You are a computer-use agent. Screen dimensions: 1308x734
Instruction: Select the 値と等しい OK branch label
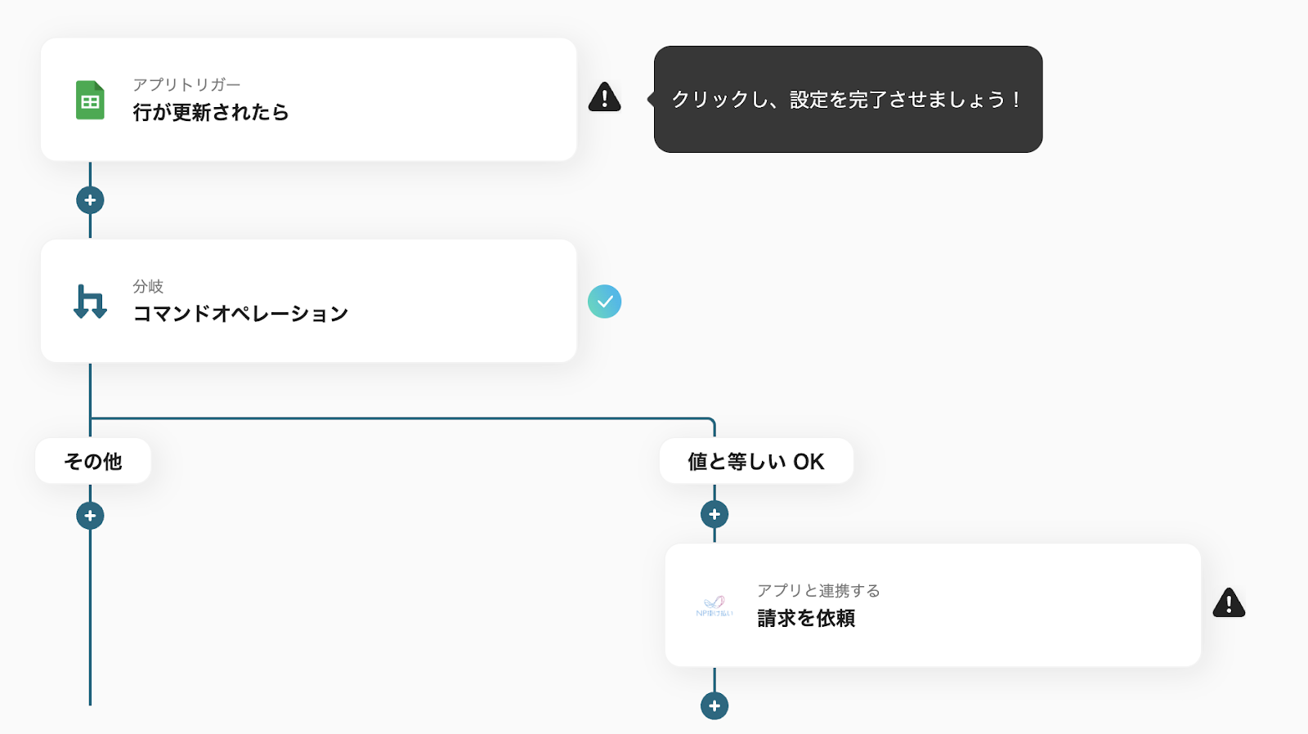click(x=756, y=462)
